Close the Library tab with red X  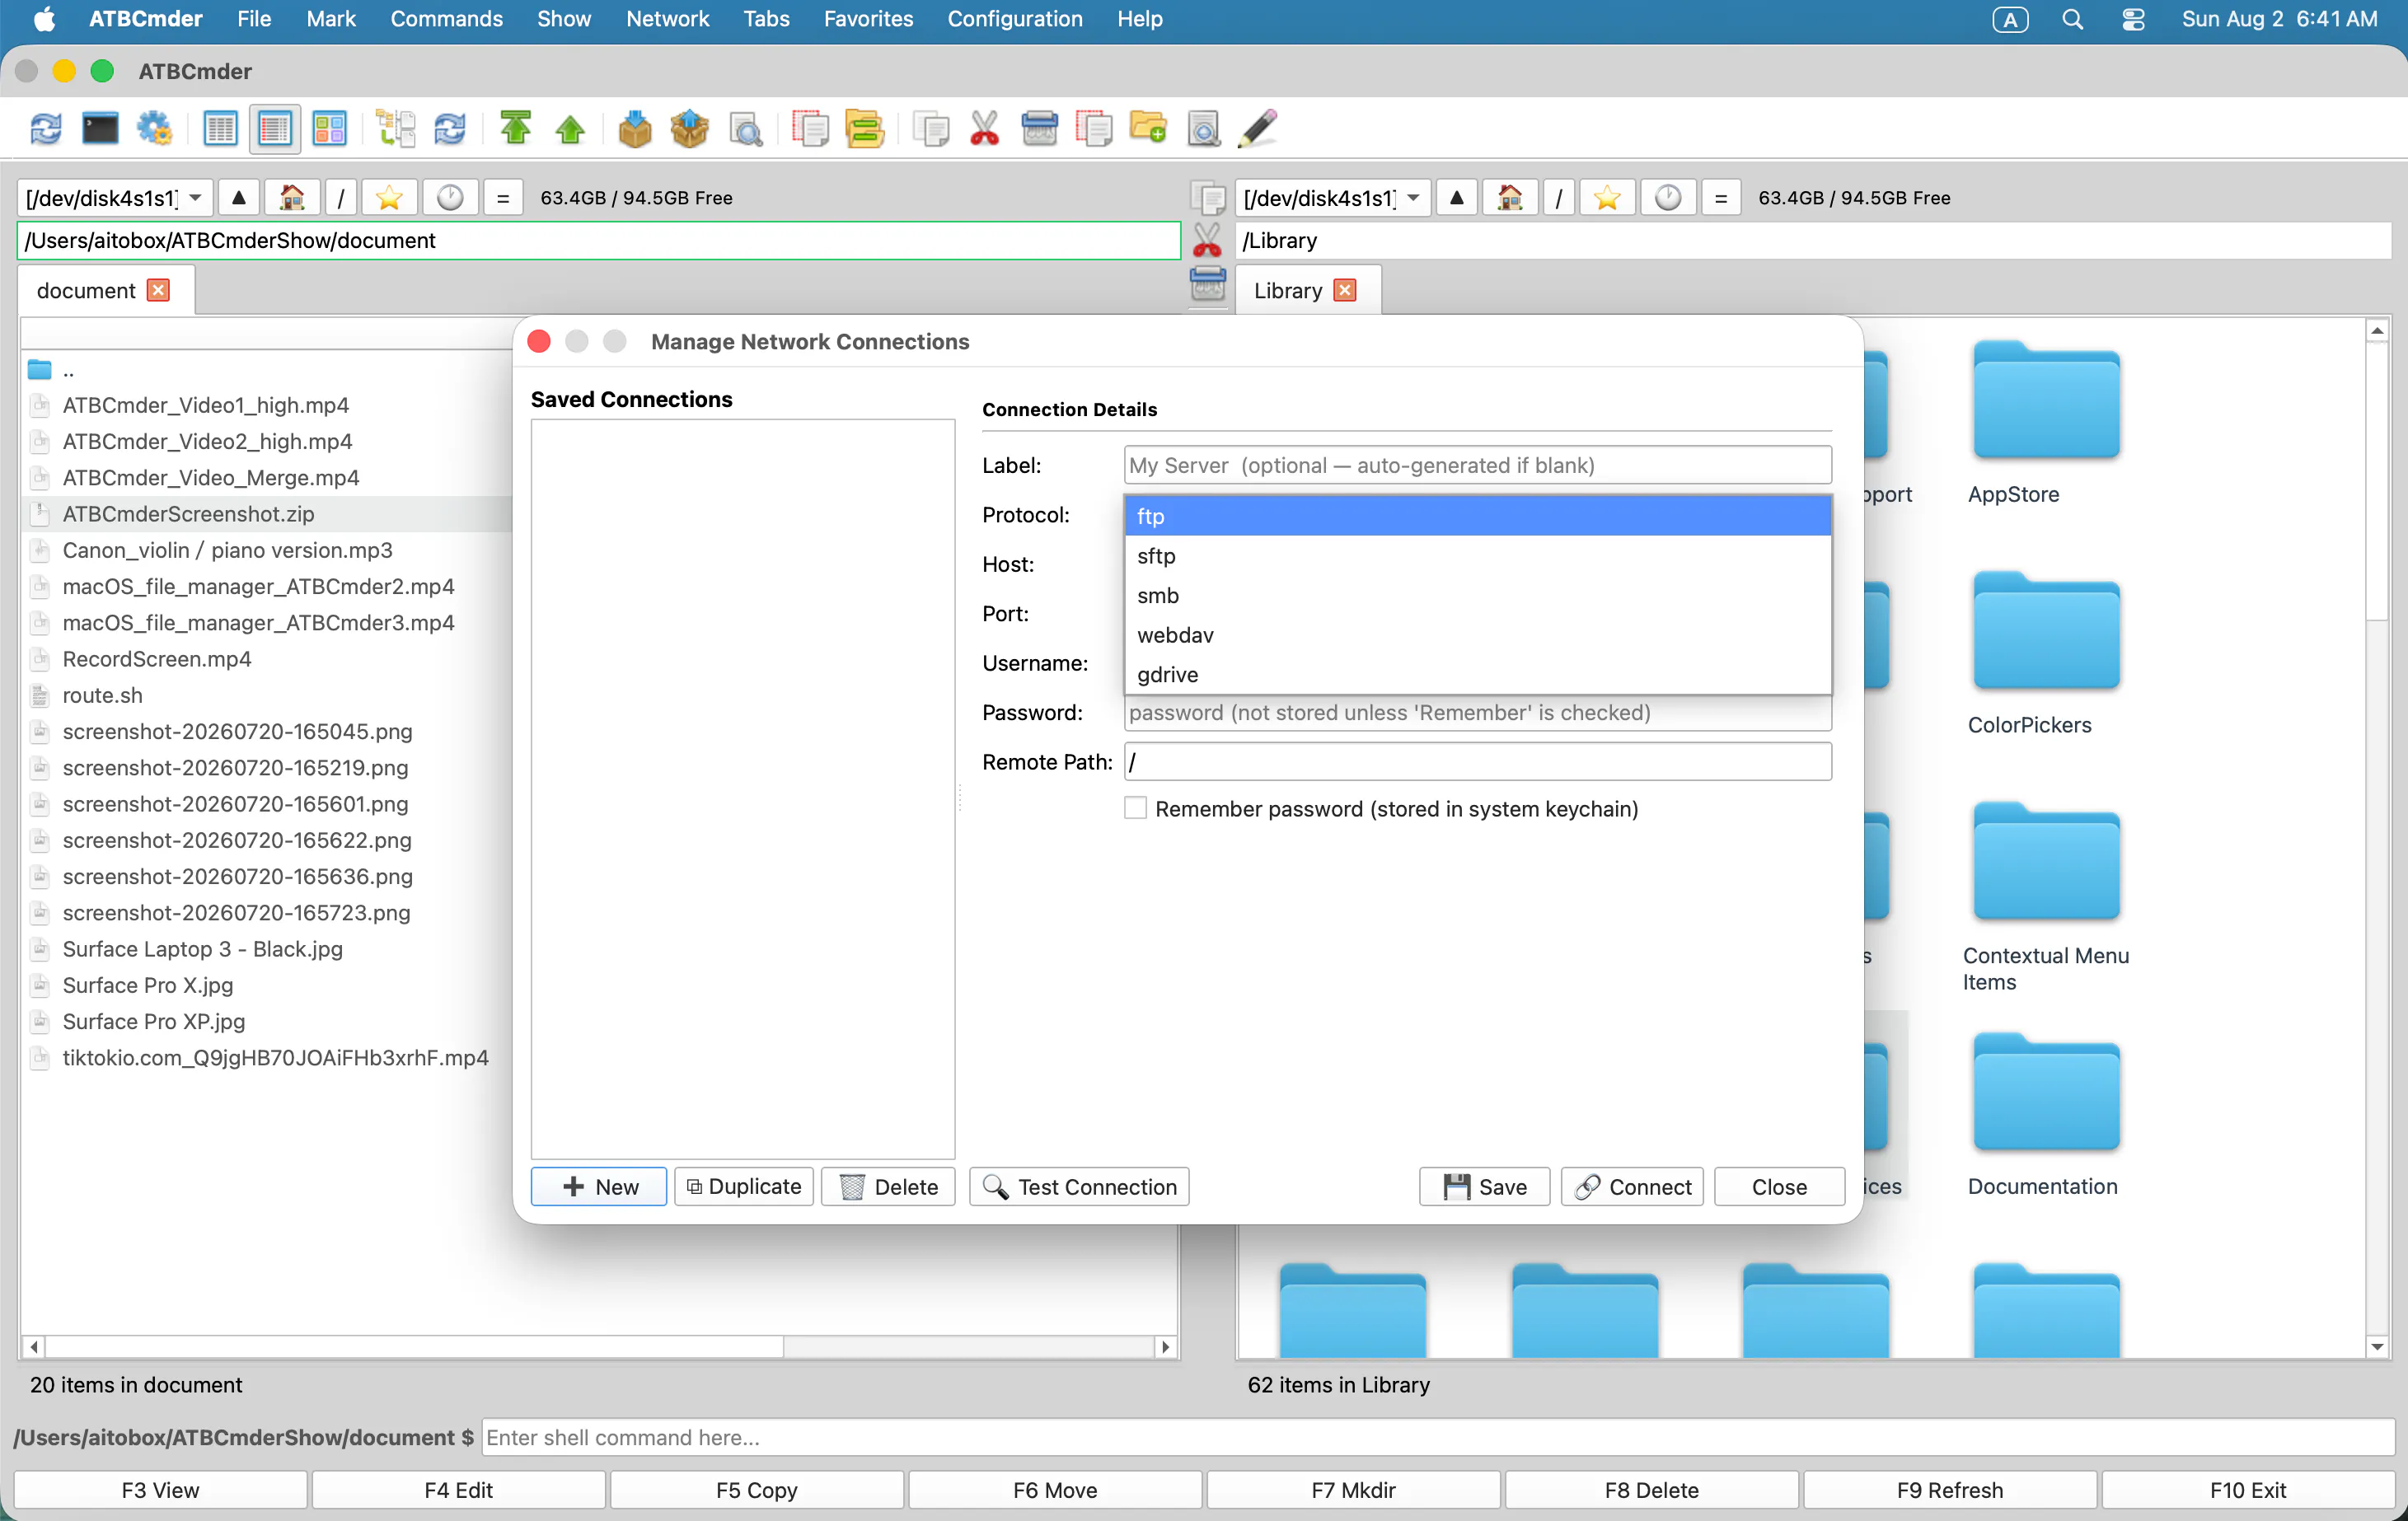pos(1345,290)
